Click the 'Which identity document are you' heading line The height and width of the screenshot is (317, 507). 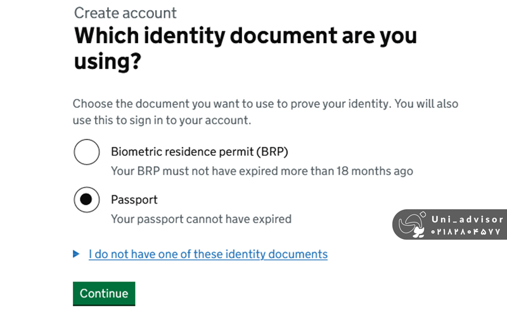click(x=246, y=36)
